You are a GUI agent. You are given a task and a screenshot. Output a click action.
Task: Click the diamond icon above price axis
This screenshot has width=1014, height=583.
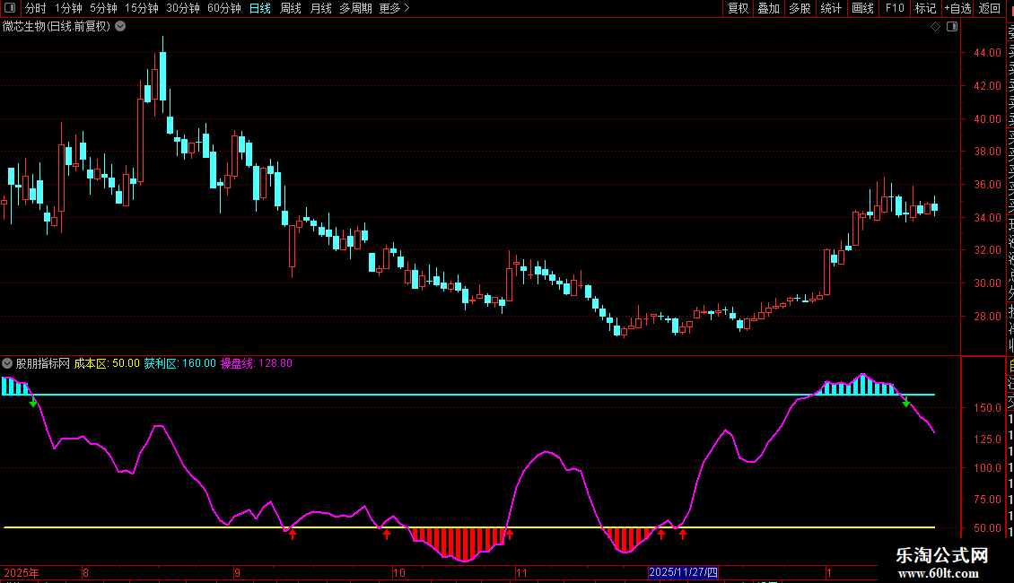[x=935, y=27]
